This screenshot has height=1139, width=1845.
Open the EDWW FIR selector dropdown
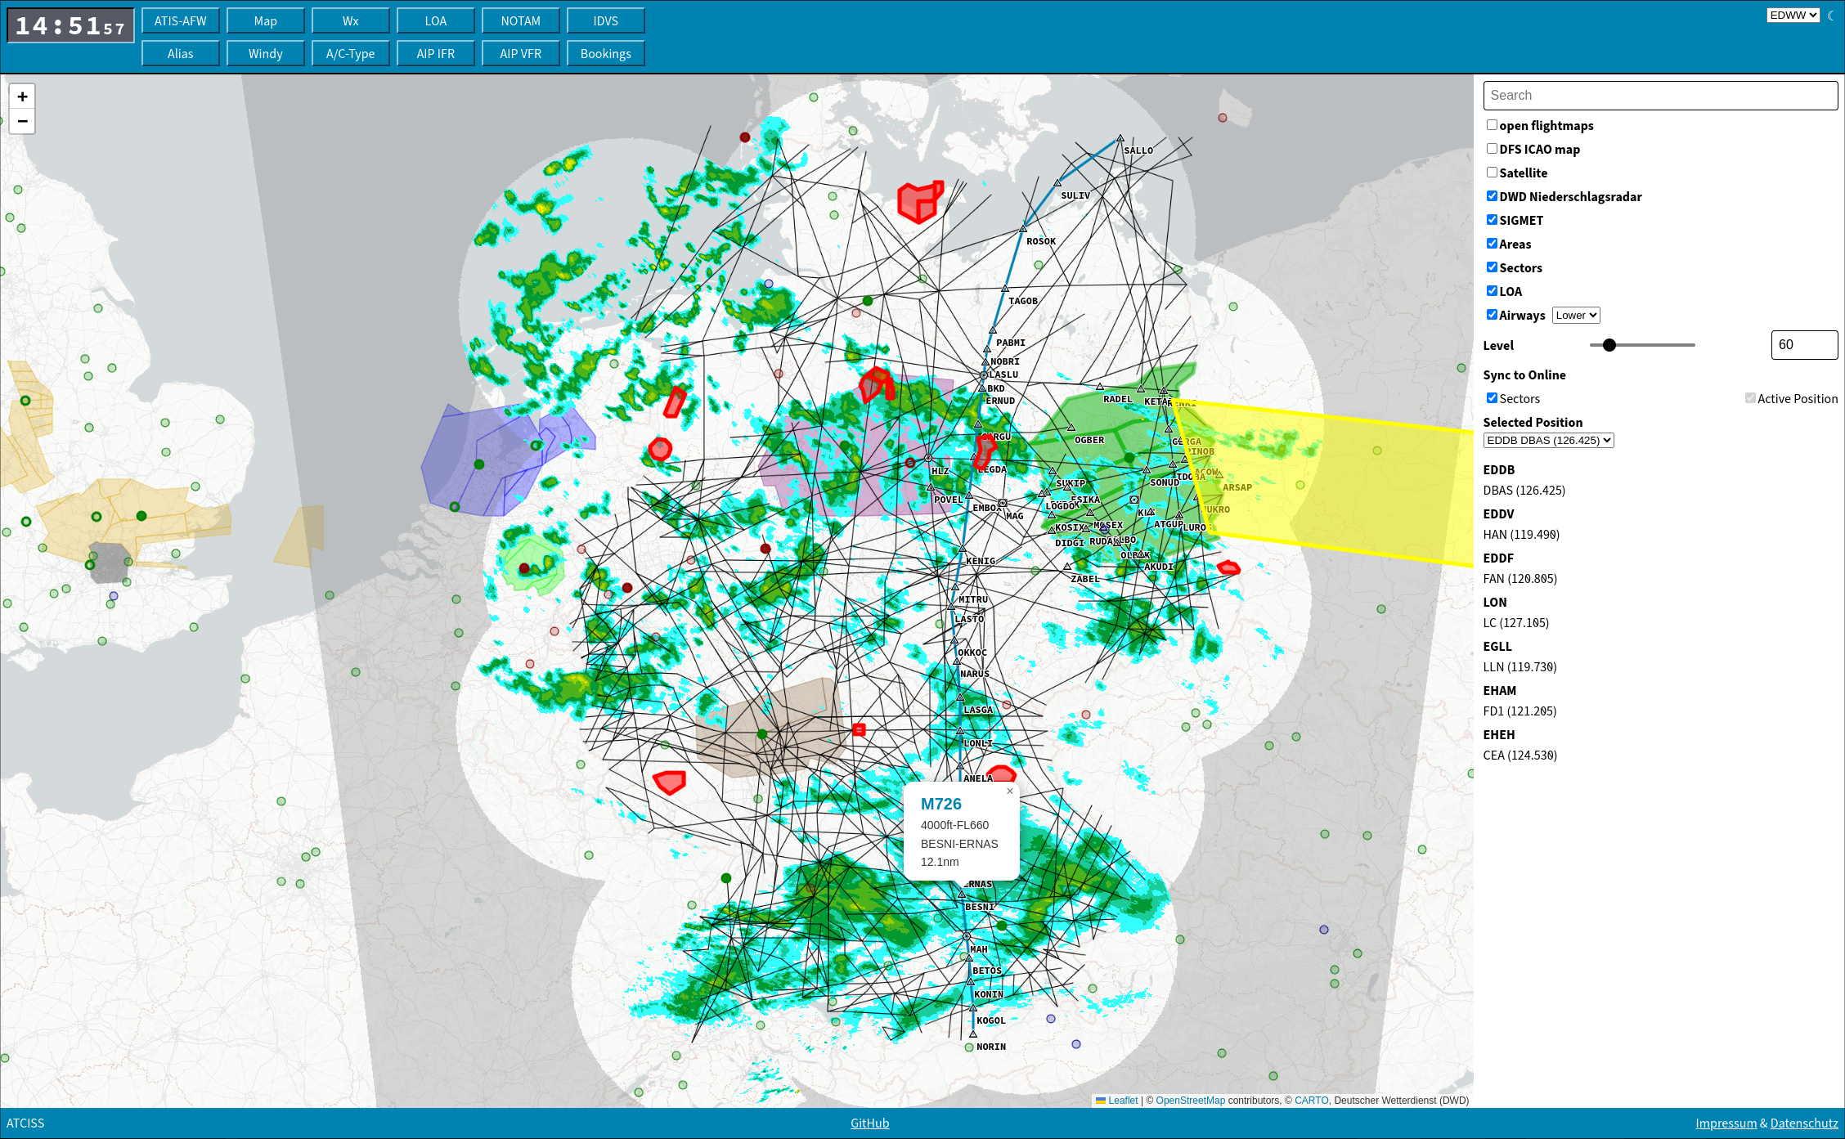click(1792, 15)
